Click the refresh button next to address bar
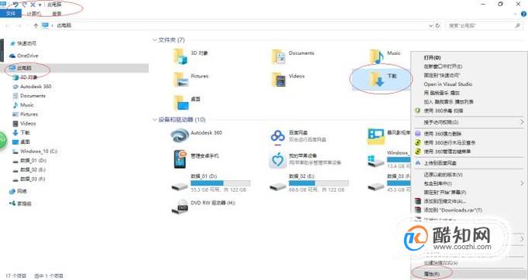The image size is (528, 280). (437, 26)
